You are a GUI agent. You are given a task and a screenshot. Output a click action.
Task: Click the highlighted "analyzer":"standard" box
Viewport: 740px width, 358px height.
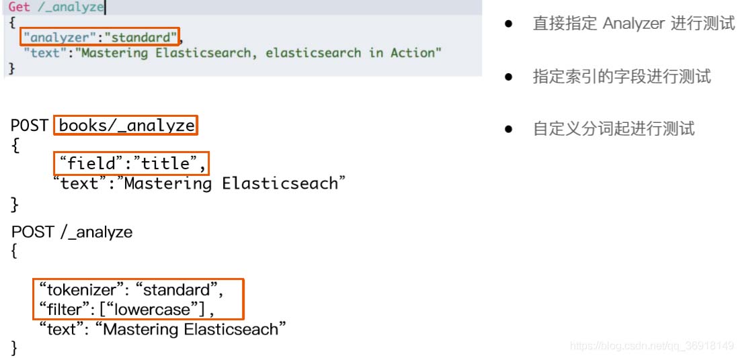100,37
